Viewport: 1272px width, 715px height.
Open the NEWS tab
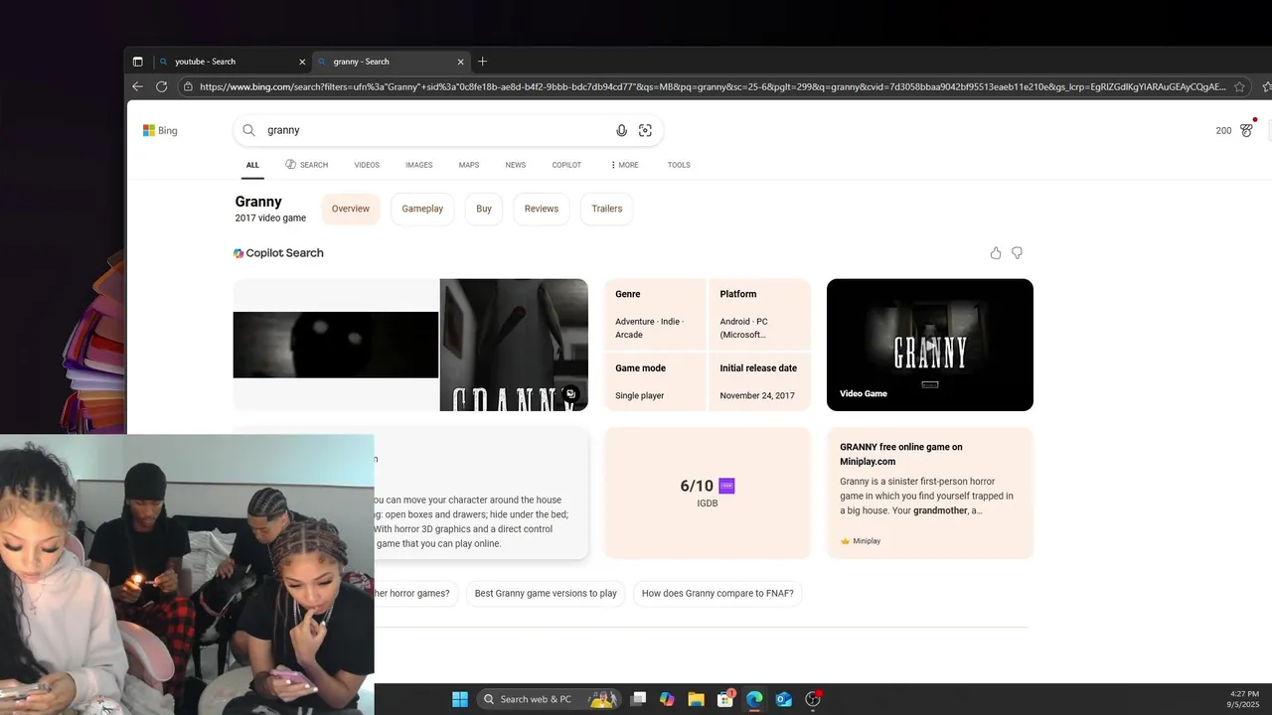515,165
